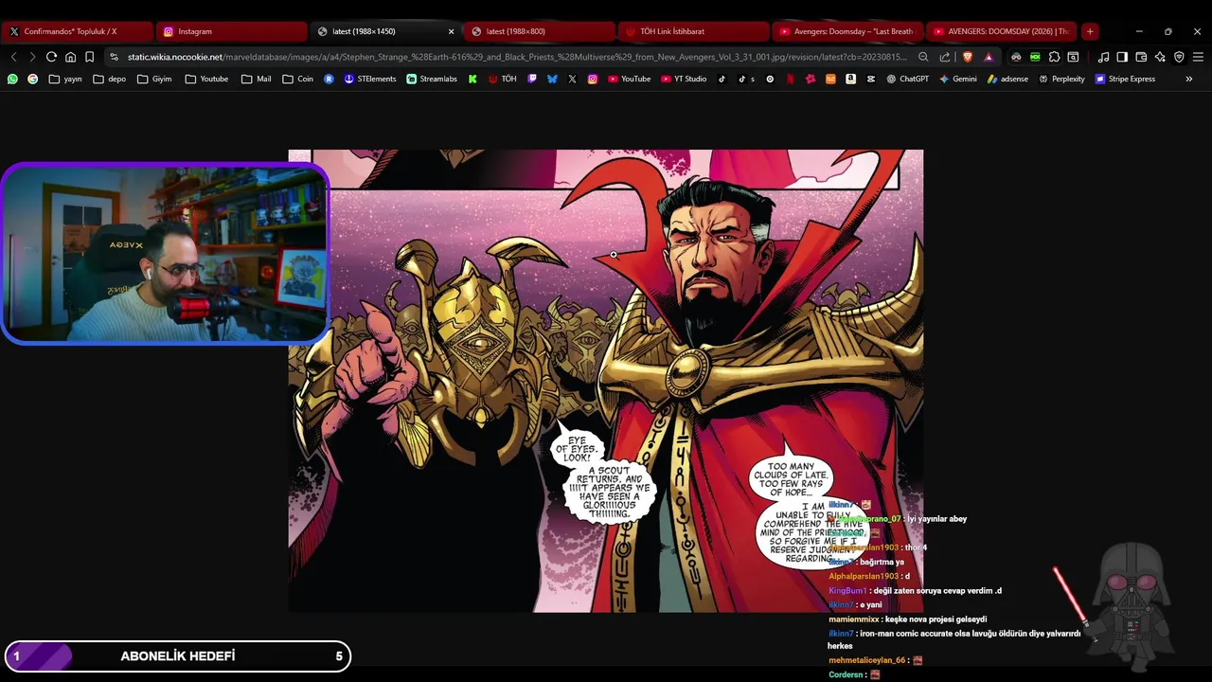Open the YouTube bookmark
1212x682 pixels.
click(629, 79)
